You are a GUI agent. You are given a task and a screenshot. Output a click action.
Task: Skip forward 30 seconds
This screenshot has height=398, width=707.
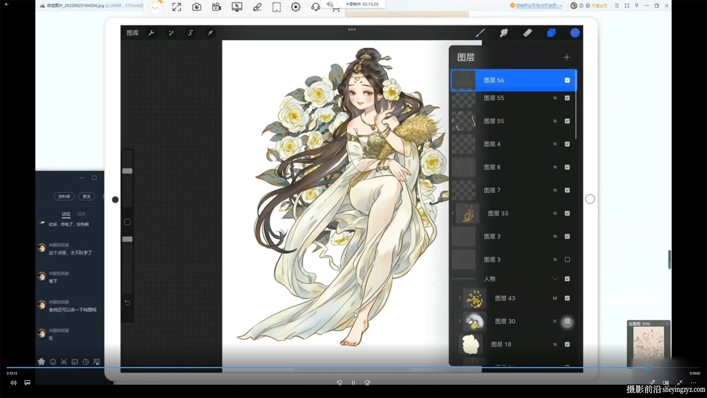tap(367, 383)
